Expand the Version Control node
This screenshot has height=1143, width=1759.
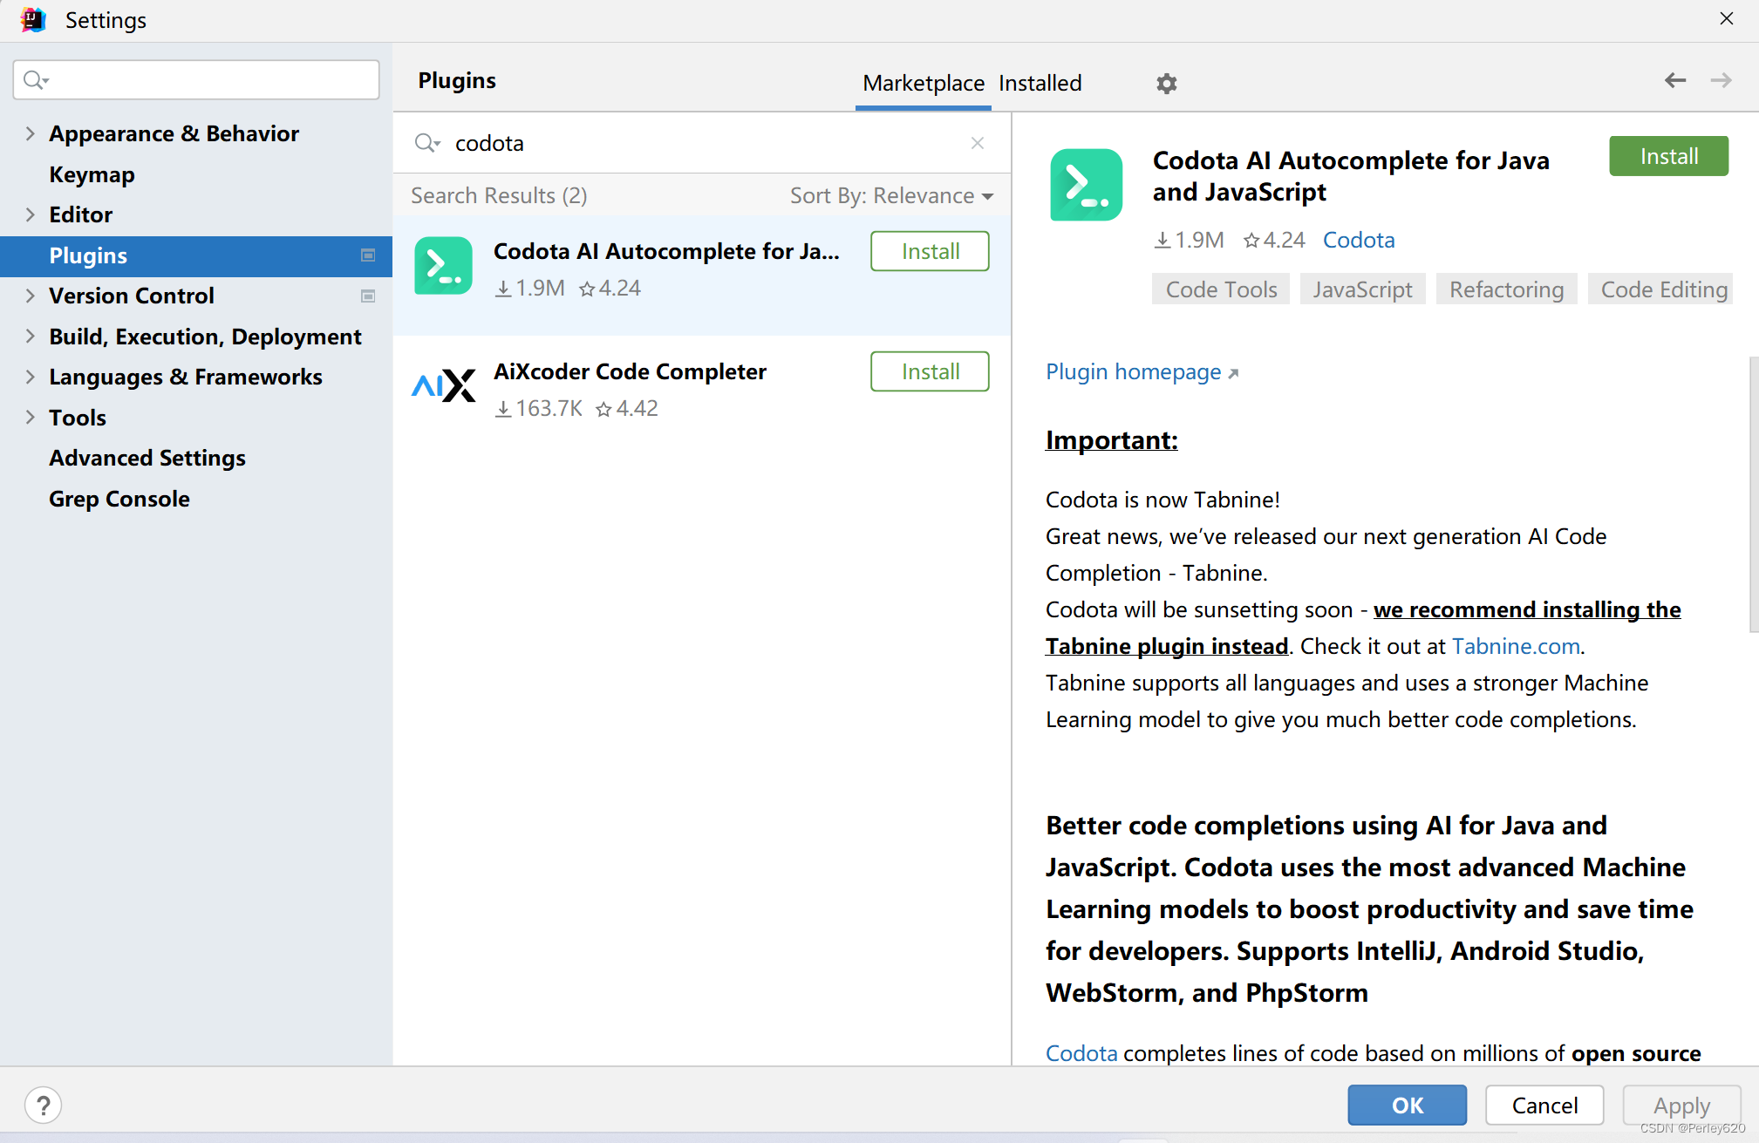coord(31,296)
